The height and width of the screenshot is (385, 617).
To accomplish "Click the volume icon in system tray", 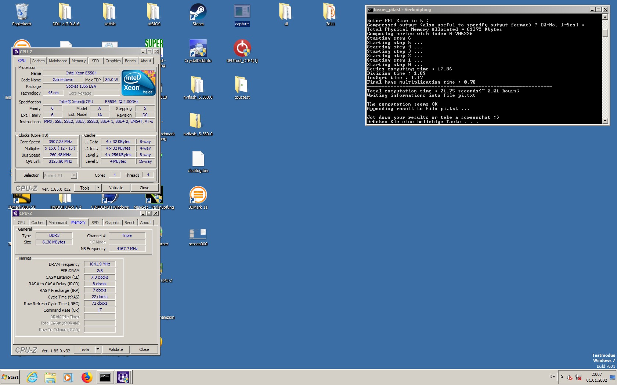I will coord(570,377).
